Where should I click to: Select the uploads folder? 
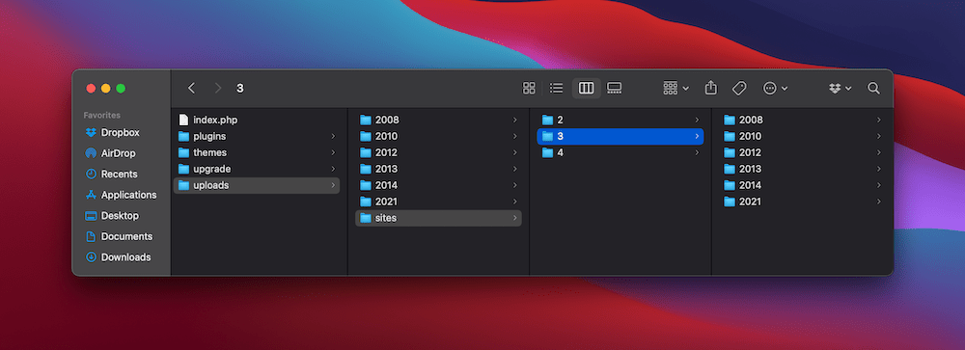click(x=257, y=185)
